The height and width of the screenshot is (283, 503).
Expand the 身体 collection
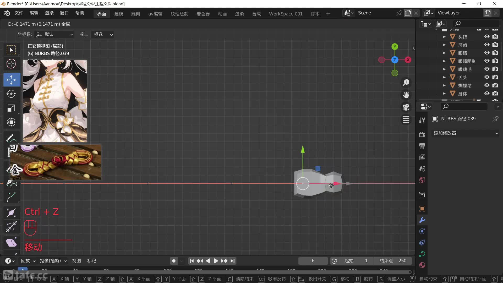444,94
